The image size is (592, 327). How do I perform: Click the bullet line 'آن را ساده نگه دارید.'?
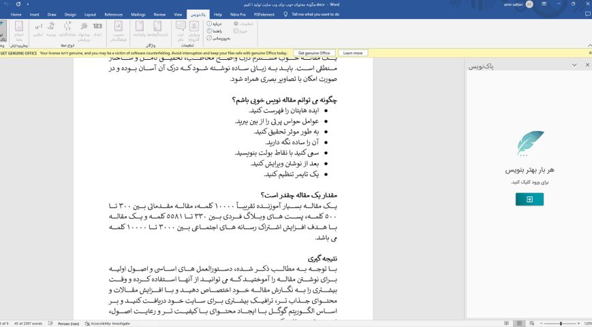[292, 142]
